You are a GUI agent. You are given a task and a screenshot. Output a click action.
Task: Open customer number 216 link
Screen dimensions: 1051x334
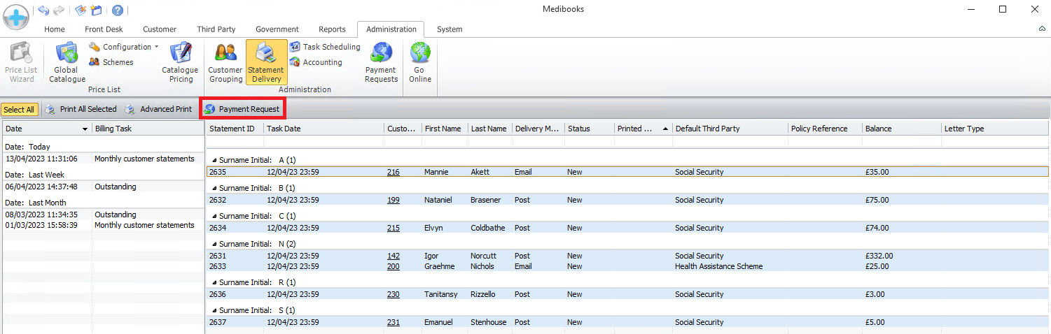click(x=393, y=172)
